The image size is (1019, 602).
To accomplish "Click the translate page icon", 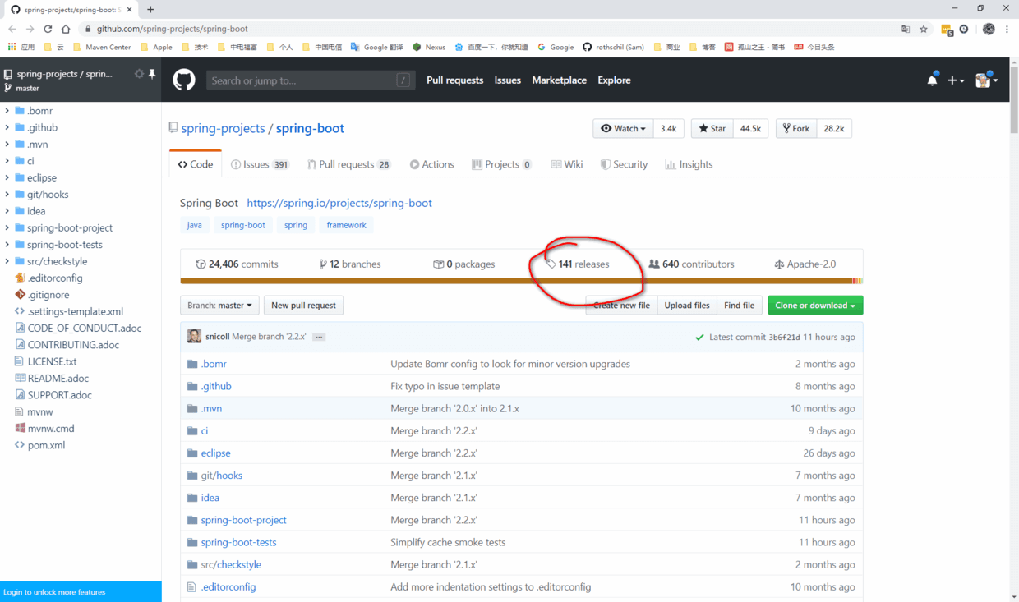I will click(906, 29).
